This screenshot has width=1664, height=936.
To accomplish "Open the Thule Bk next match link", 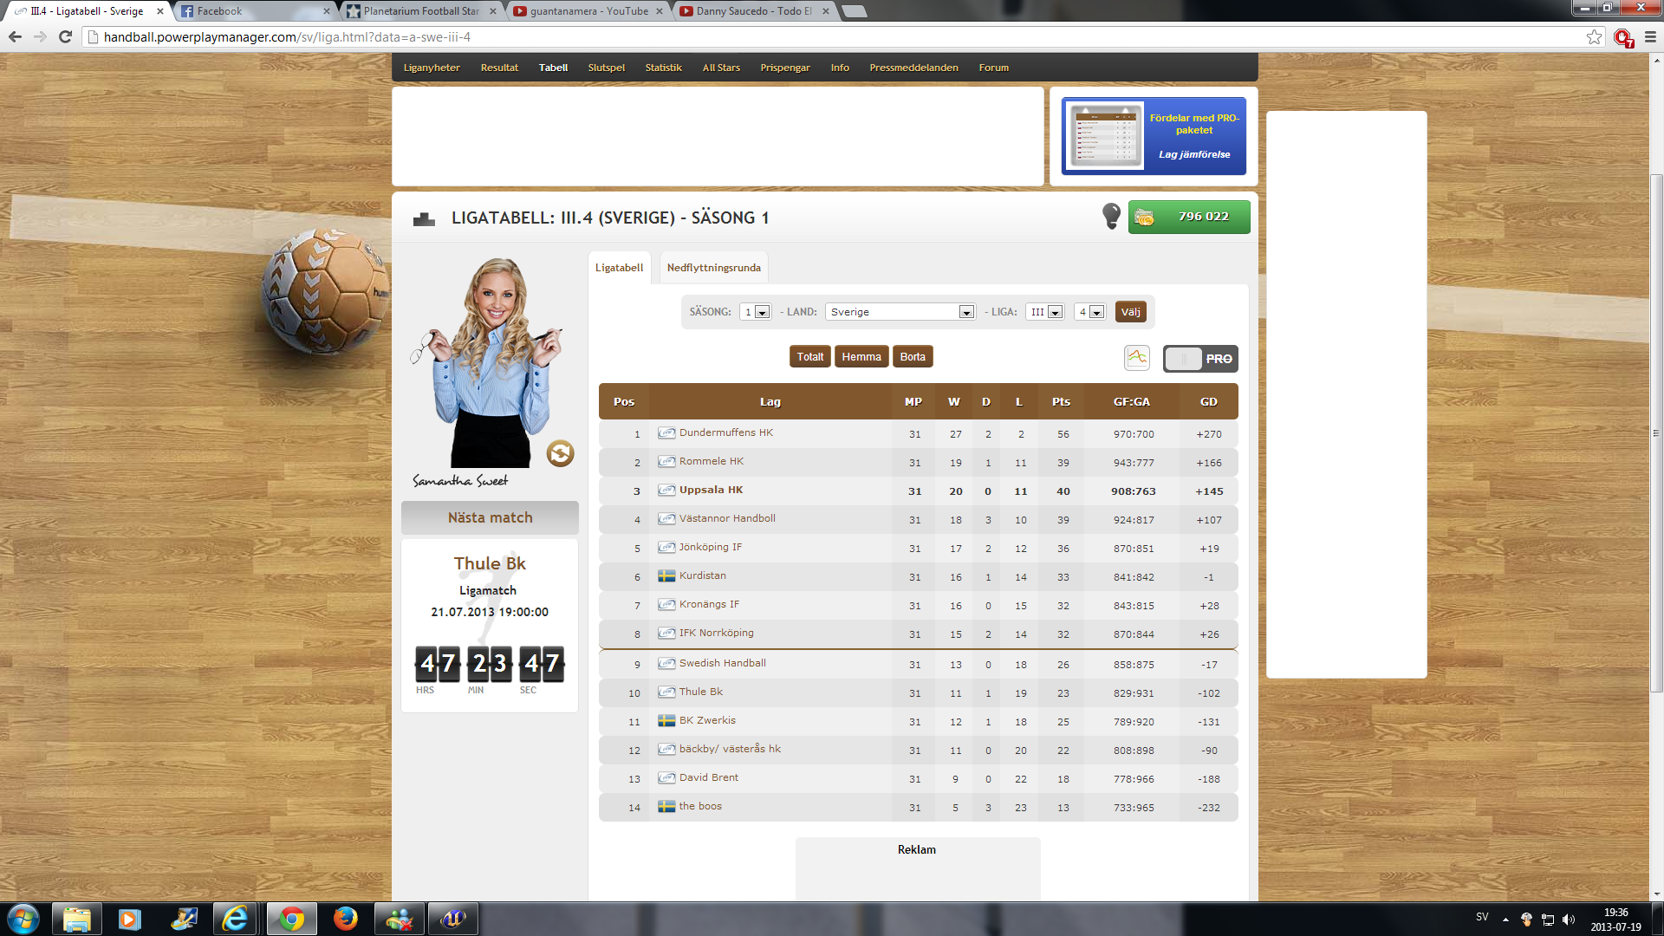I will (490, 563).
